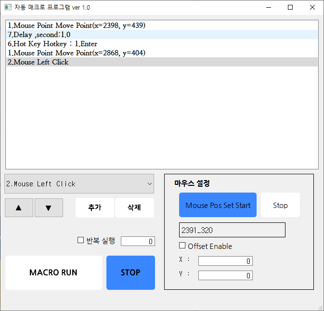Click Mouse Pos Set Start button
324x311 pixels.
218,205
